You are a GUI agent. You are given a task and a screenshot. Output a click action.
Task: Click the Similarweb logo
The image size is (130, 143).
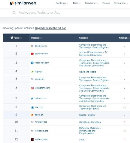coord(23,3)
